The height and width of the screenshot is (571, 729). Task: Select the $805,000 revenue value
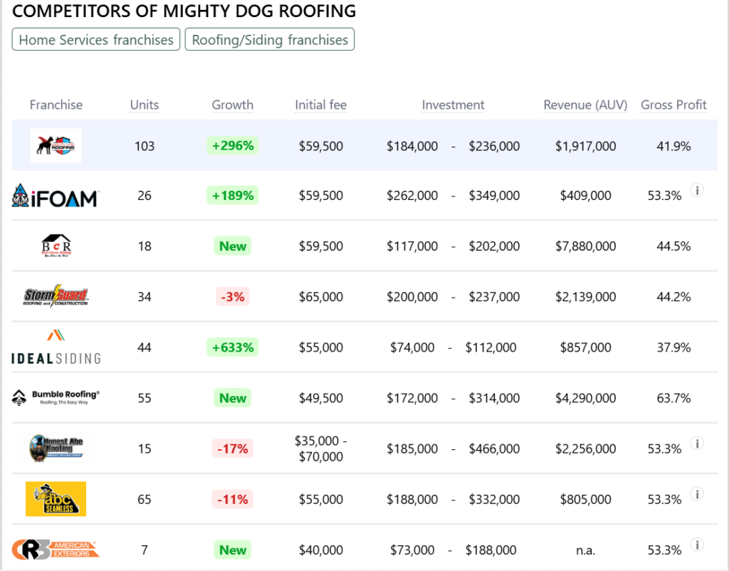(585, 499)
